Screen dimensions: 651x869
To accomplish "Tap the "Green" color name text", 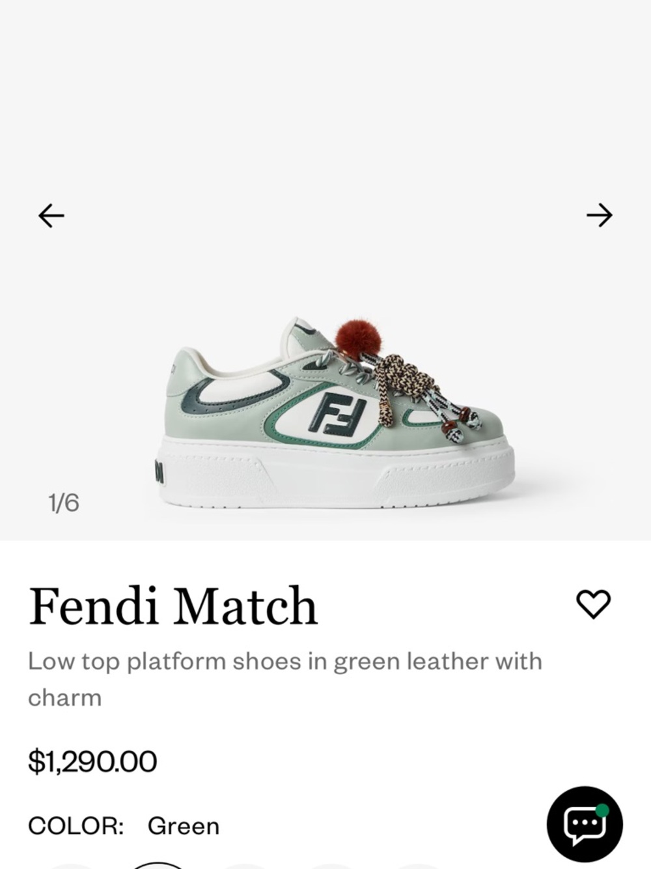I will (184, 826).
